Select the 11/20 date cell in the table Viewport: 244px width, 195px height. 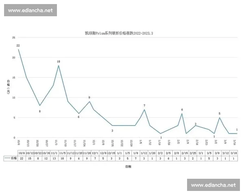78,153
